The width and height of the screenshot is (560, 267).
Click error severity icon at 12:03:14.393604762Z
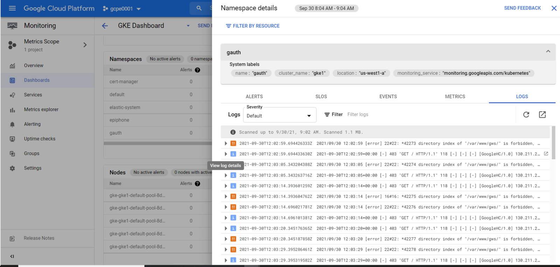coord(233,196)
